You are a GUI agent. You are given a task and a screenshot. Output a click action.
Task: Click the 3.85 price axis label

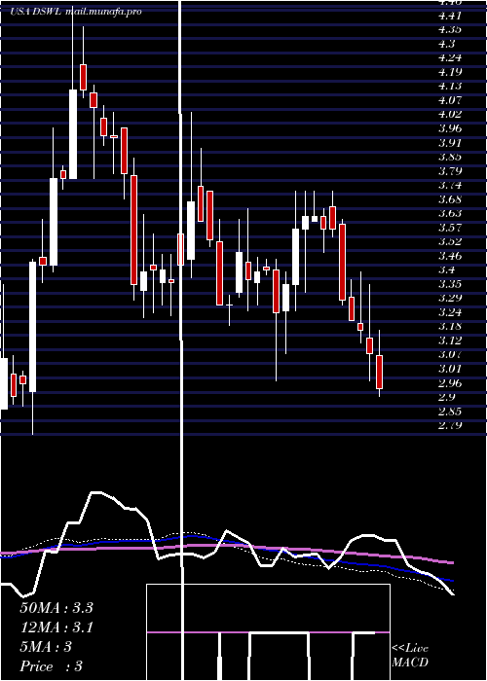point(450,158)
